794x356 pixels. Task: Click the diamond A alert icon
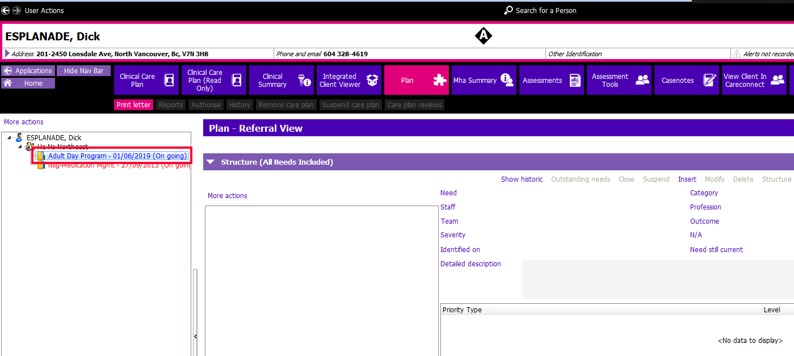pos(483,36)
